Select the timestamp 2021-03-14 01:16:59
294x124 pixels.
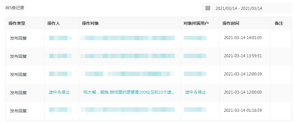[x=243, y=110]
